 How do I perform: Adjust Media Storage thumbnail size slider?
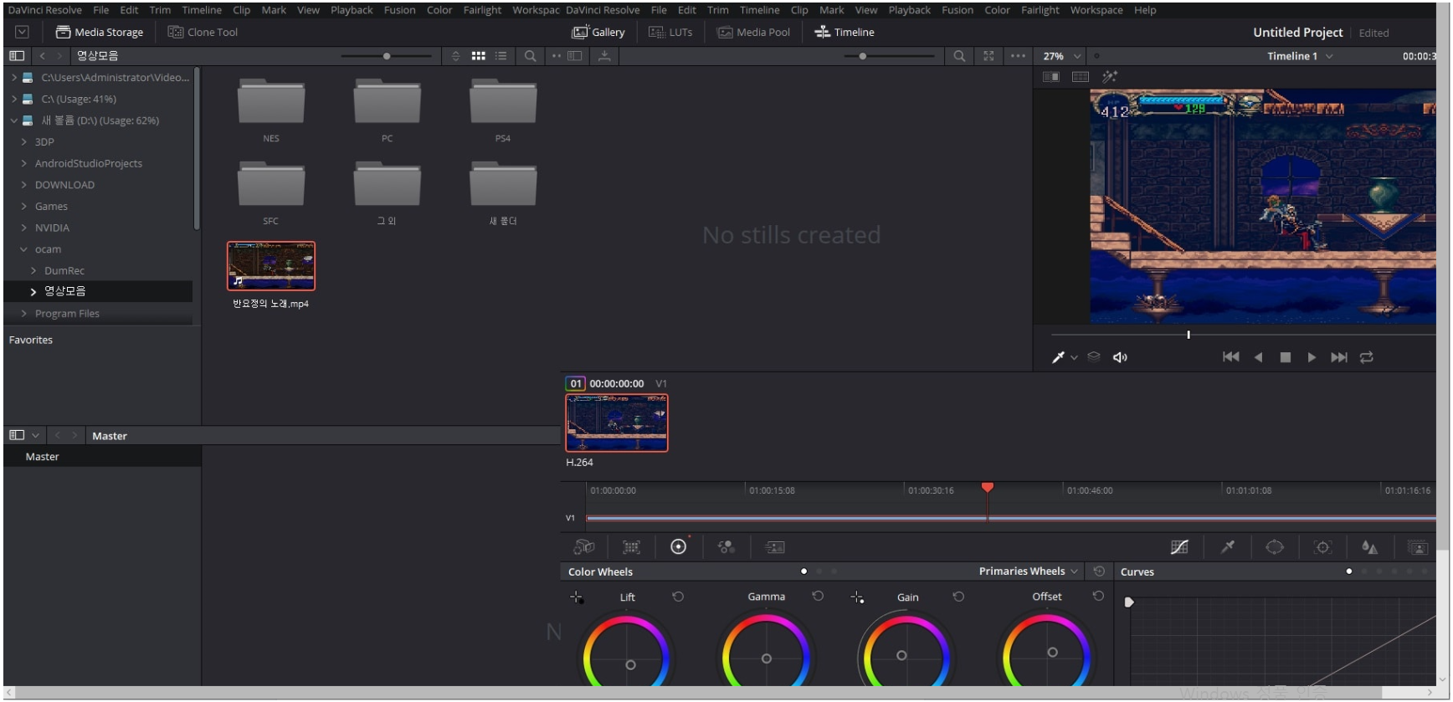387,56
